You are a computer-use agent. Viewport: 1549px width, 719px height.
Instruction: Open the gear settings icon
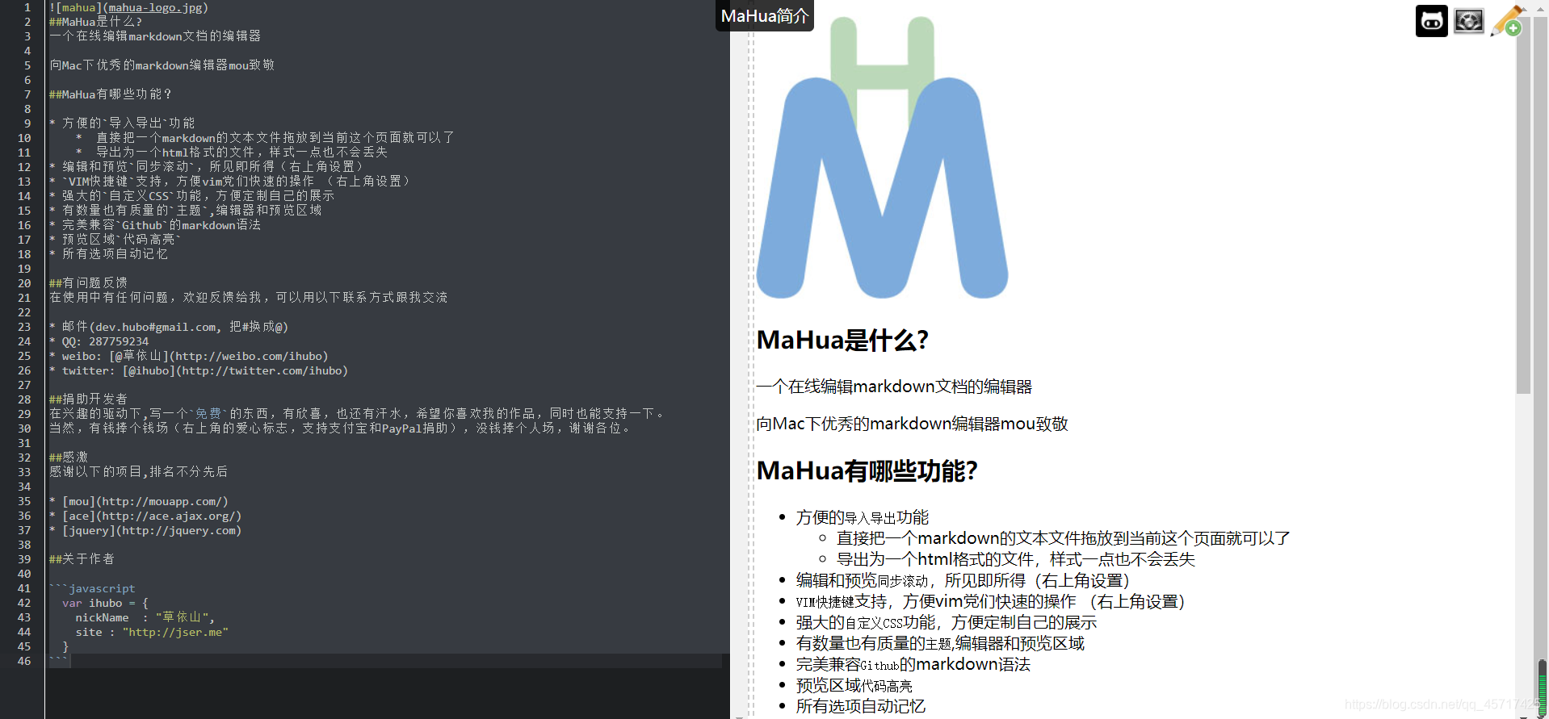click(1468, 21)
